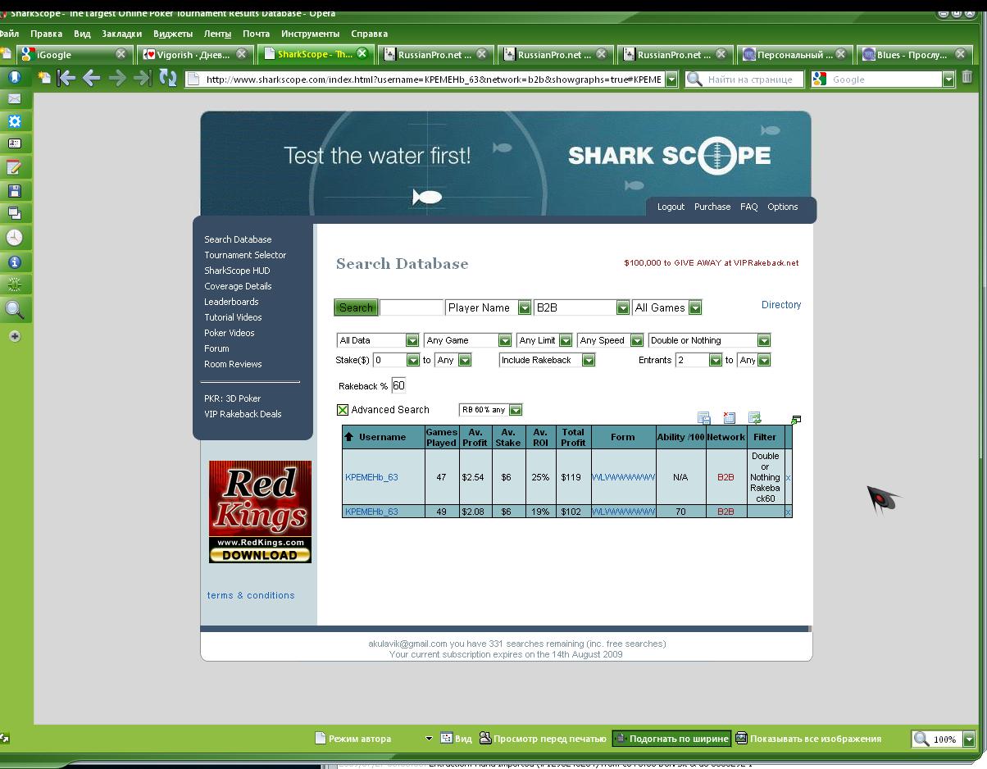Image resolution: width=987 pixels, height=769 pixels.
Task: Go back with the left arrow
Action: (x=92, y=78)
